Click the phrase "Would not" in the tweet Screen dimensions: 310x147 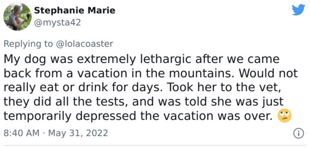pos(268,73)
